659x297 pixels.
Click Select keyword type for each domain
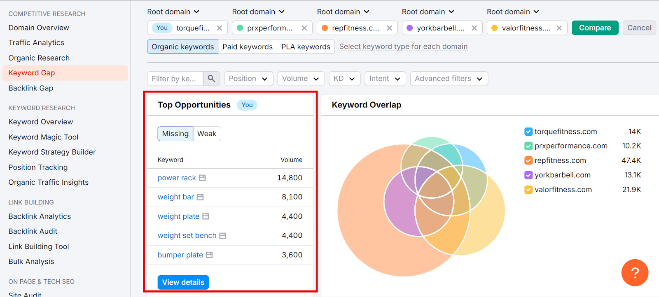coord(403,46)
